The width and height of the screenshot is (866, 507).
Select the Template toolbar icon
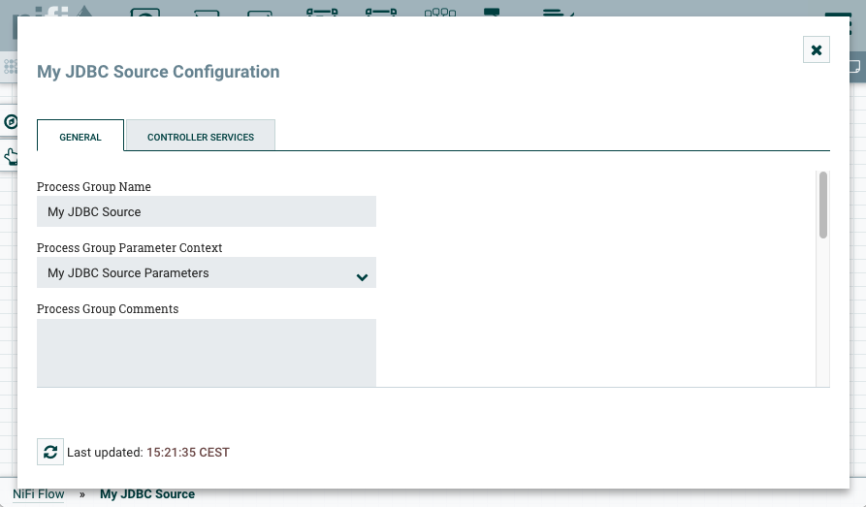click(x=493, y=12)
